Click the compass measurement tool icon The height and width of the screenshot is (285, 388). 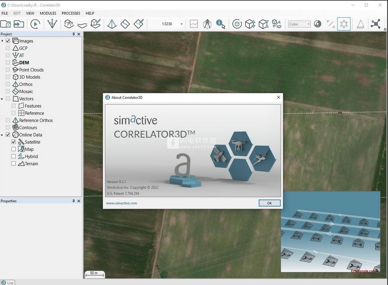(x=207, y=24)
